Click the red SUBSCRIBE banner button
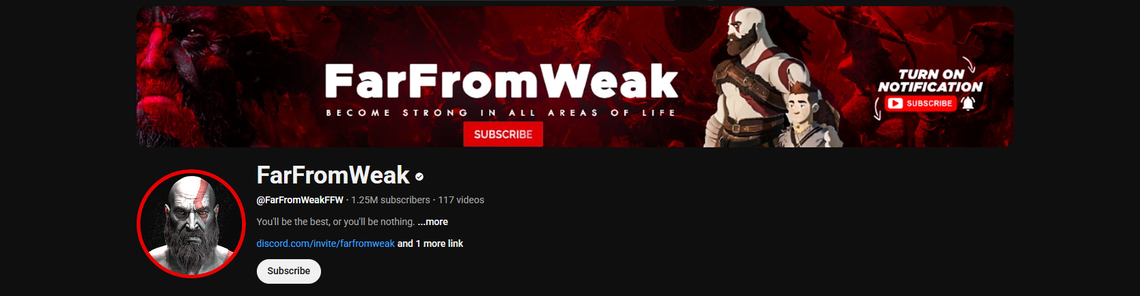The width and height of the screenshot is (1140, 296). (x=503, y=134)
